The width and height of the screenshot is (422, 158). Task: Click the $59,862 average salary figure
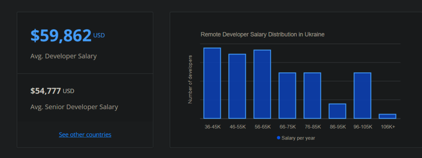(x=61, y=35)
